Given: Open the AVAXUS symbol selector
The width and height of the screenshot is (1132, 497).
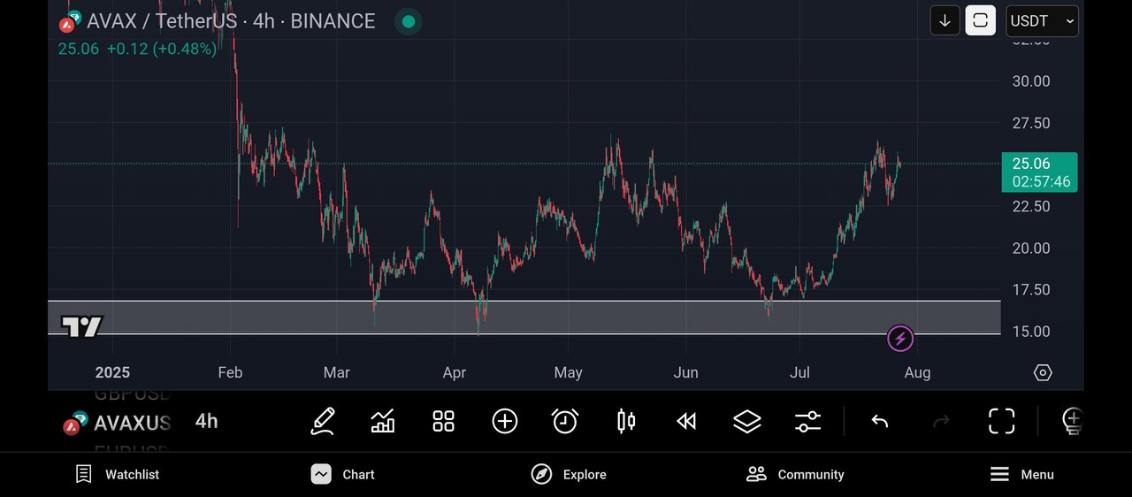Looking at the screenshot, I should 117,423.
